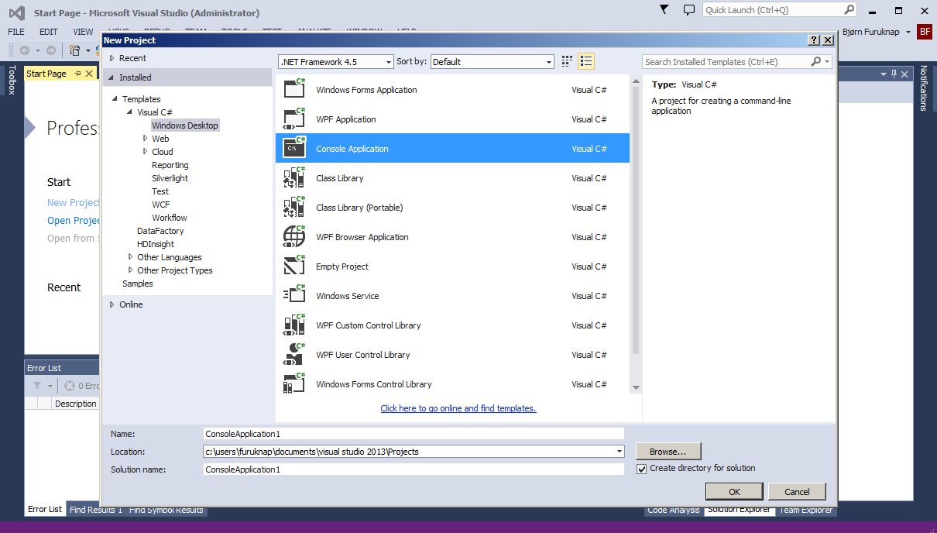
Task: Expand the Online section
Action: click(x=112, y=304)
